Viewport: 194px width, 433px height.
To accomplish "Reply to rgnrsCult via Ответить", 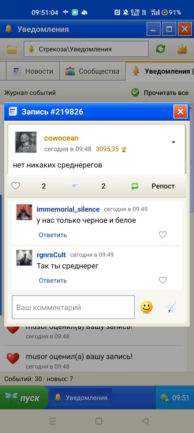I will pyautogui.click(x=53, y=280).
